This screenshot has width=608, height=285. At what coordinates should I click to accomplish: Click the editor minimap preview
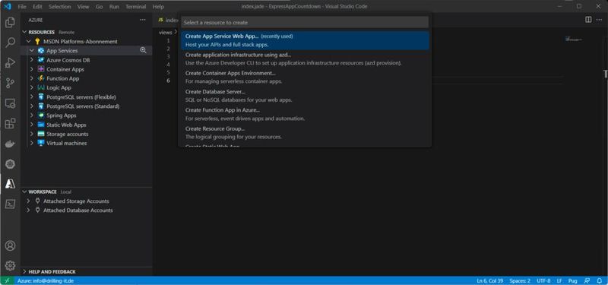(x=574, y=40)
